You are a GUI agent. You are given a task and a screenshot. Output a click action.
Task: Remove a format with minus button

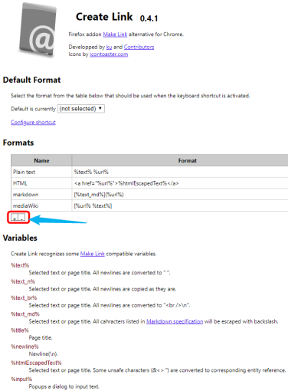(21, 218)
